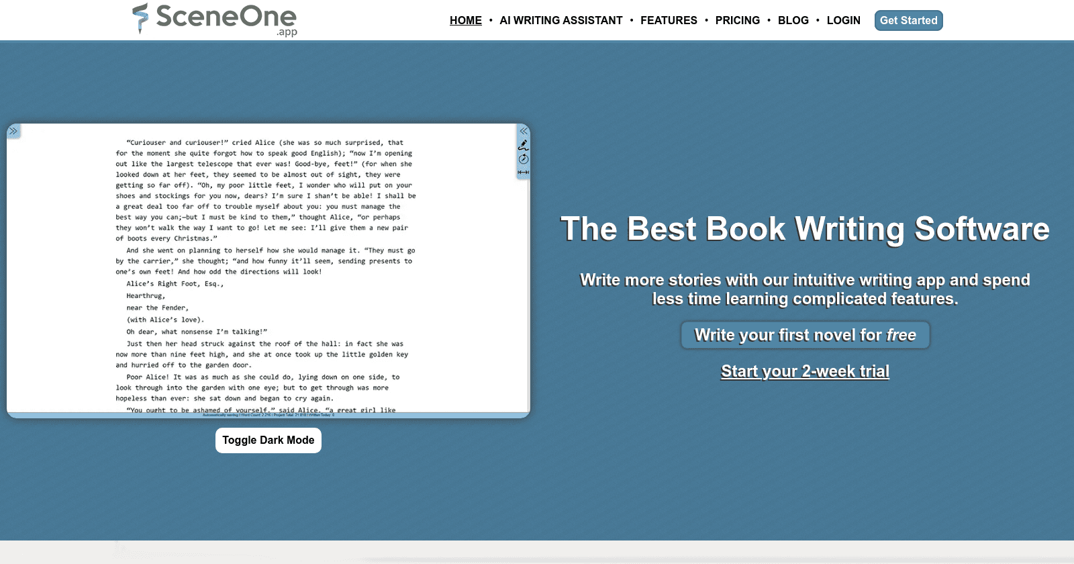
Task: Click the editor word count status bar
Action: pos(268,415)
